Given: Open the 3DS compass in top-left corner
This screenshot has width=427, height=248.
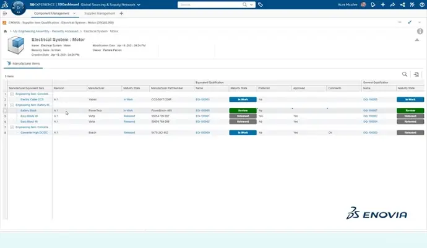Looking at the screenshot, I should click(18, 7).
